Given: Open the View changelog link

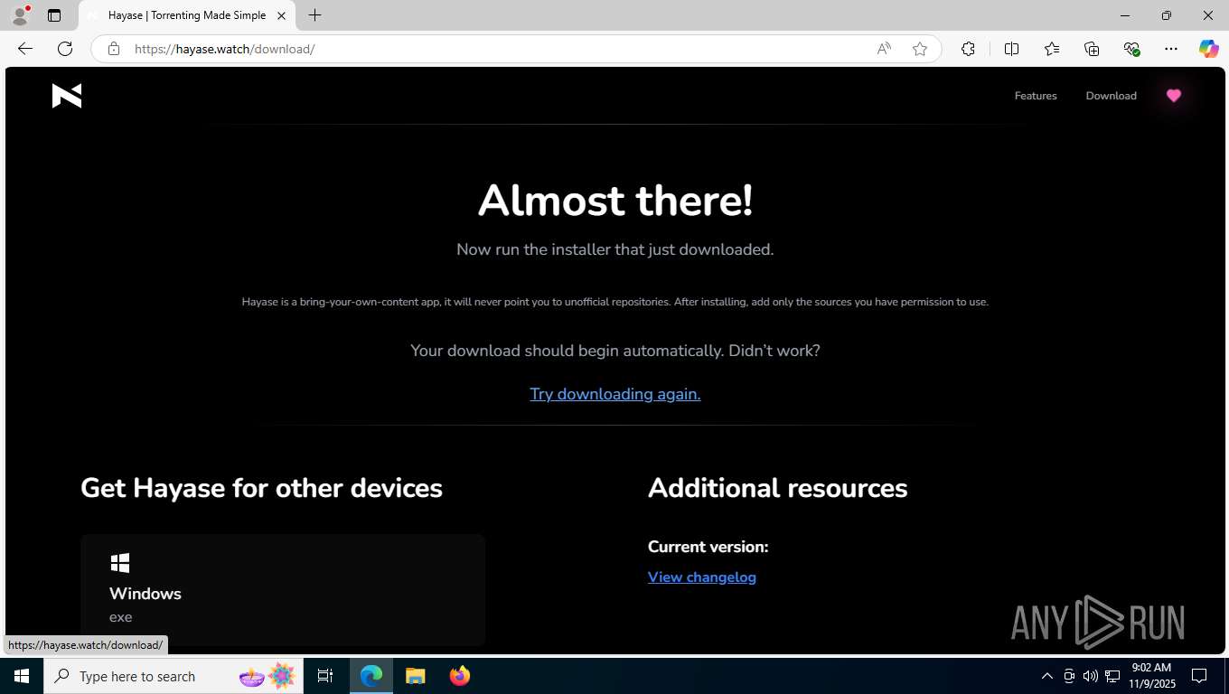Looking at the screenshot, I should coord(702,577).
